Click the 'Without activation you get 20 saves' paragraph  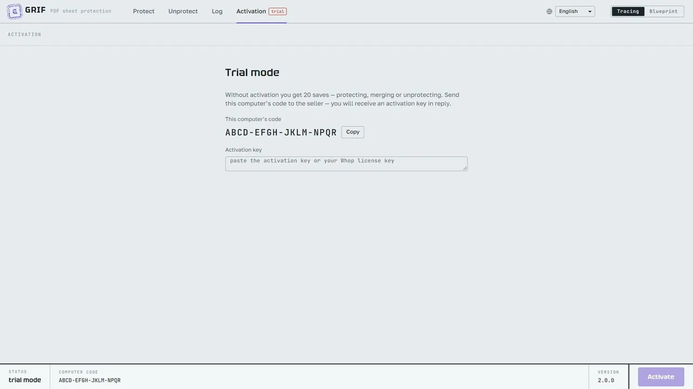click(342, 99)
